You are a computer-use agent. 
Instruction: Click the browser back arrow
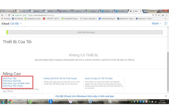click(x=2, y=15)
